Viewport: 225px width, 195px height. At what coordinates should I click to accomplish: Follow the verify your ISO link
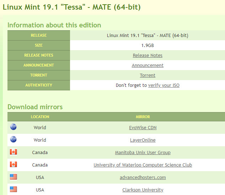coord(164,85)
